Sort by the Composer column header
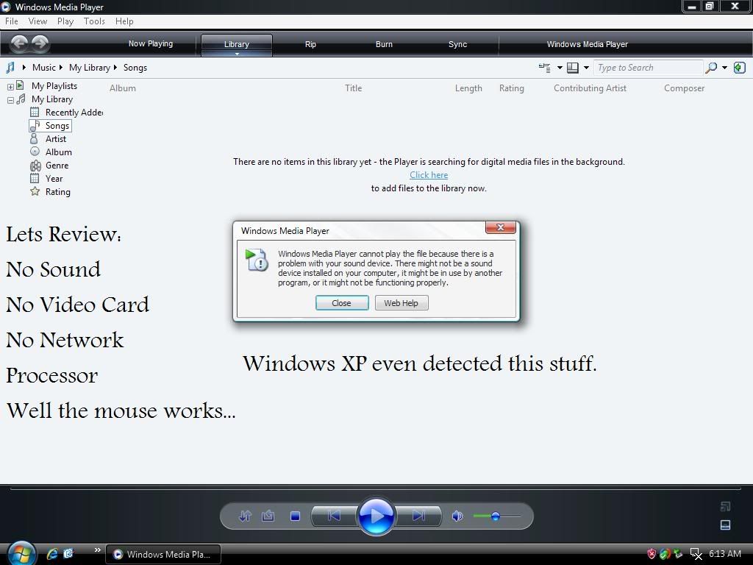The width and height of the screenshot is (753, 565). point(684,88)
